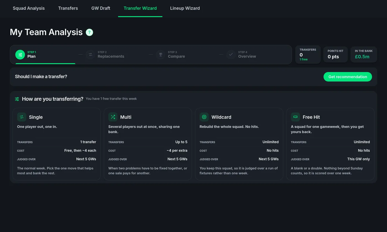Go to the Replacements step label
This screenshot has width=387, height=232.
[111, 56]
